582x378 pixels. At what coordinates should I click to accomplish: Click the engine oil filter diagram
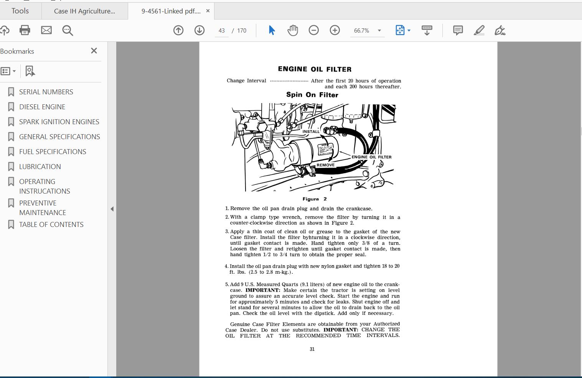pyautogui.click(x=314, y=148)
